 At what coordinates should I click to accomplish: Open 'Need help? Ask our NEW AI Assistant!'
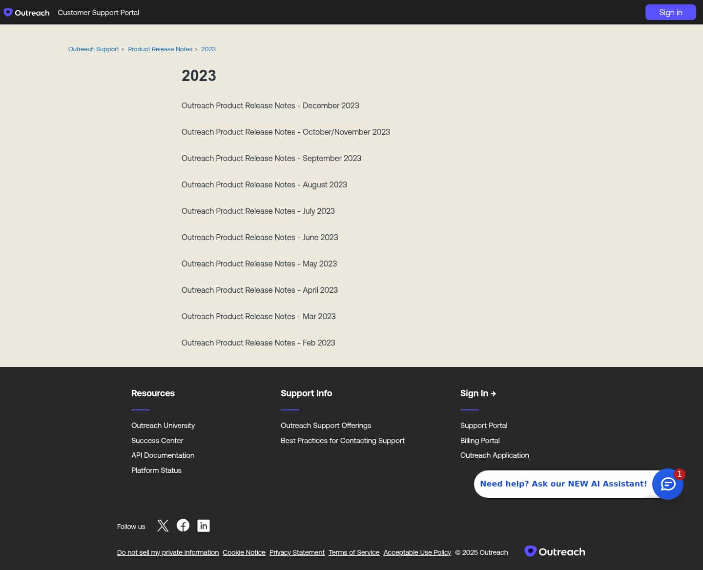pyautogui.click(x=563, y=484)
